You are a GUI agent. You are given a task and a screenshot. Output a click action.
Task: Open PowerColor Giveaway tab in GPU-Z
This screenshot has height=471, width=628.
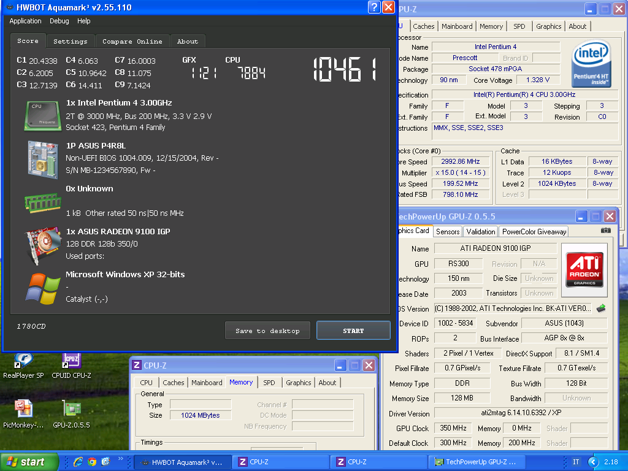[x=534, y=231]
